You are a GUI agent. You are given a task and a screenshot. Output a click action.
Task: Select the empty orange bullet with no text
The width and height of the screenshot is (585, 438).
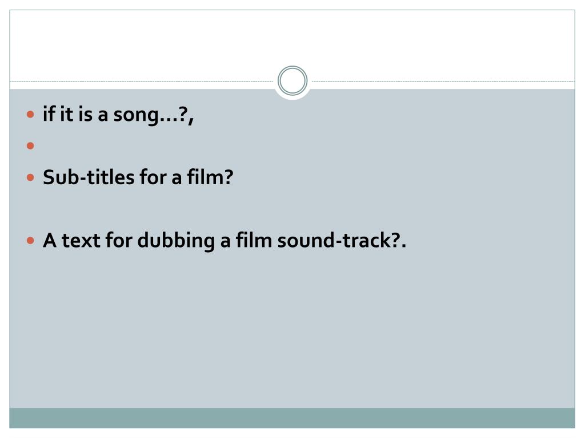click(31, 145)
